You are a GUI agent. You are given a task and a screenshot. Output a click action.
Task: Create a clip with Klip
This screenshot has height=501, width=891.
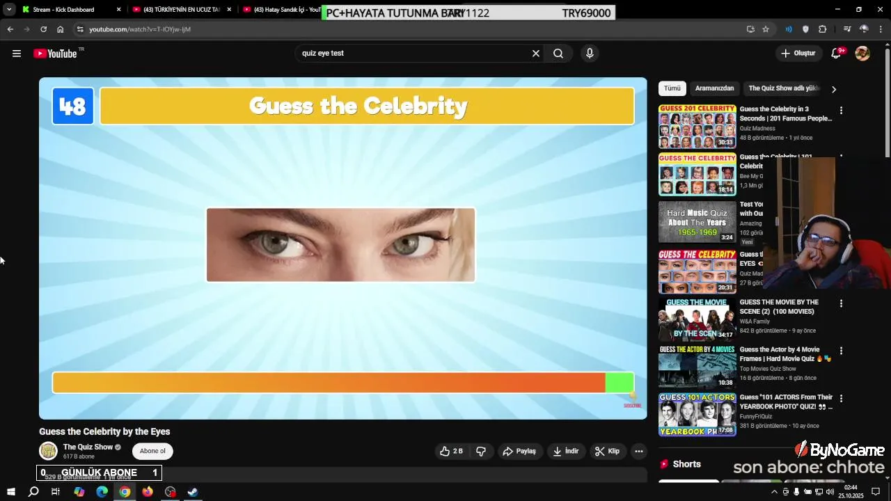point(607,452)
